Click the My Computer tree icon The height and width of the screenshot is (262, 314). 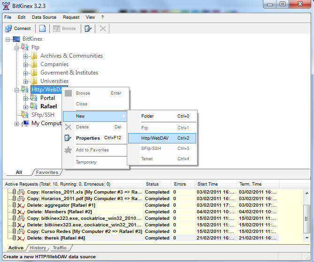(x=25, y=123)
